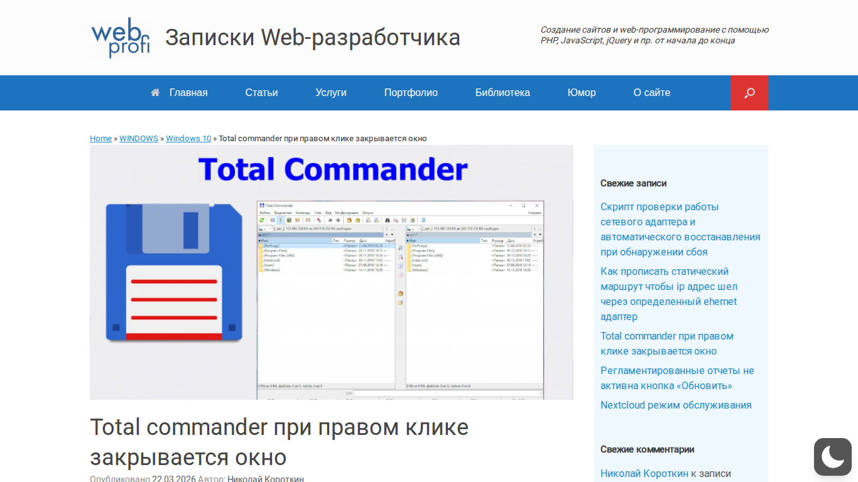Click the Свежие комментарии sidebar heading
Viewport: 858px width, 482px height.
(647, 449)
